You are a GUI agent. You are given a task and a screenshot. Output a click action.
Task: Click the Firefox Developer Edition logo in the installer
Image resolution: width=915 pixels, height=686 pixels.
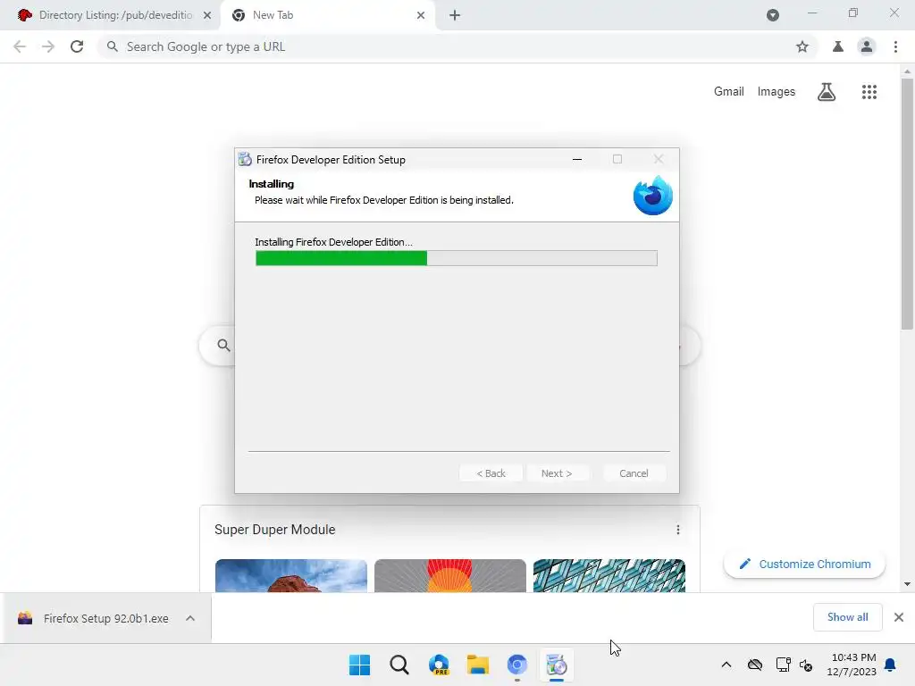pos(652,196)
